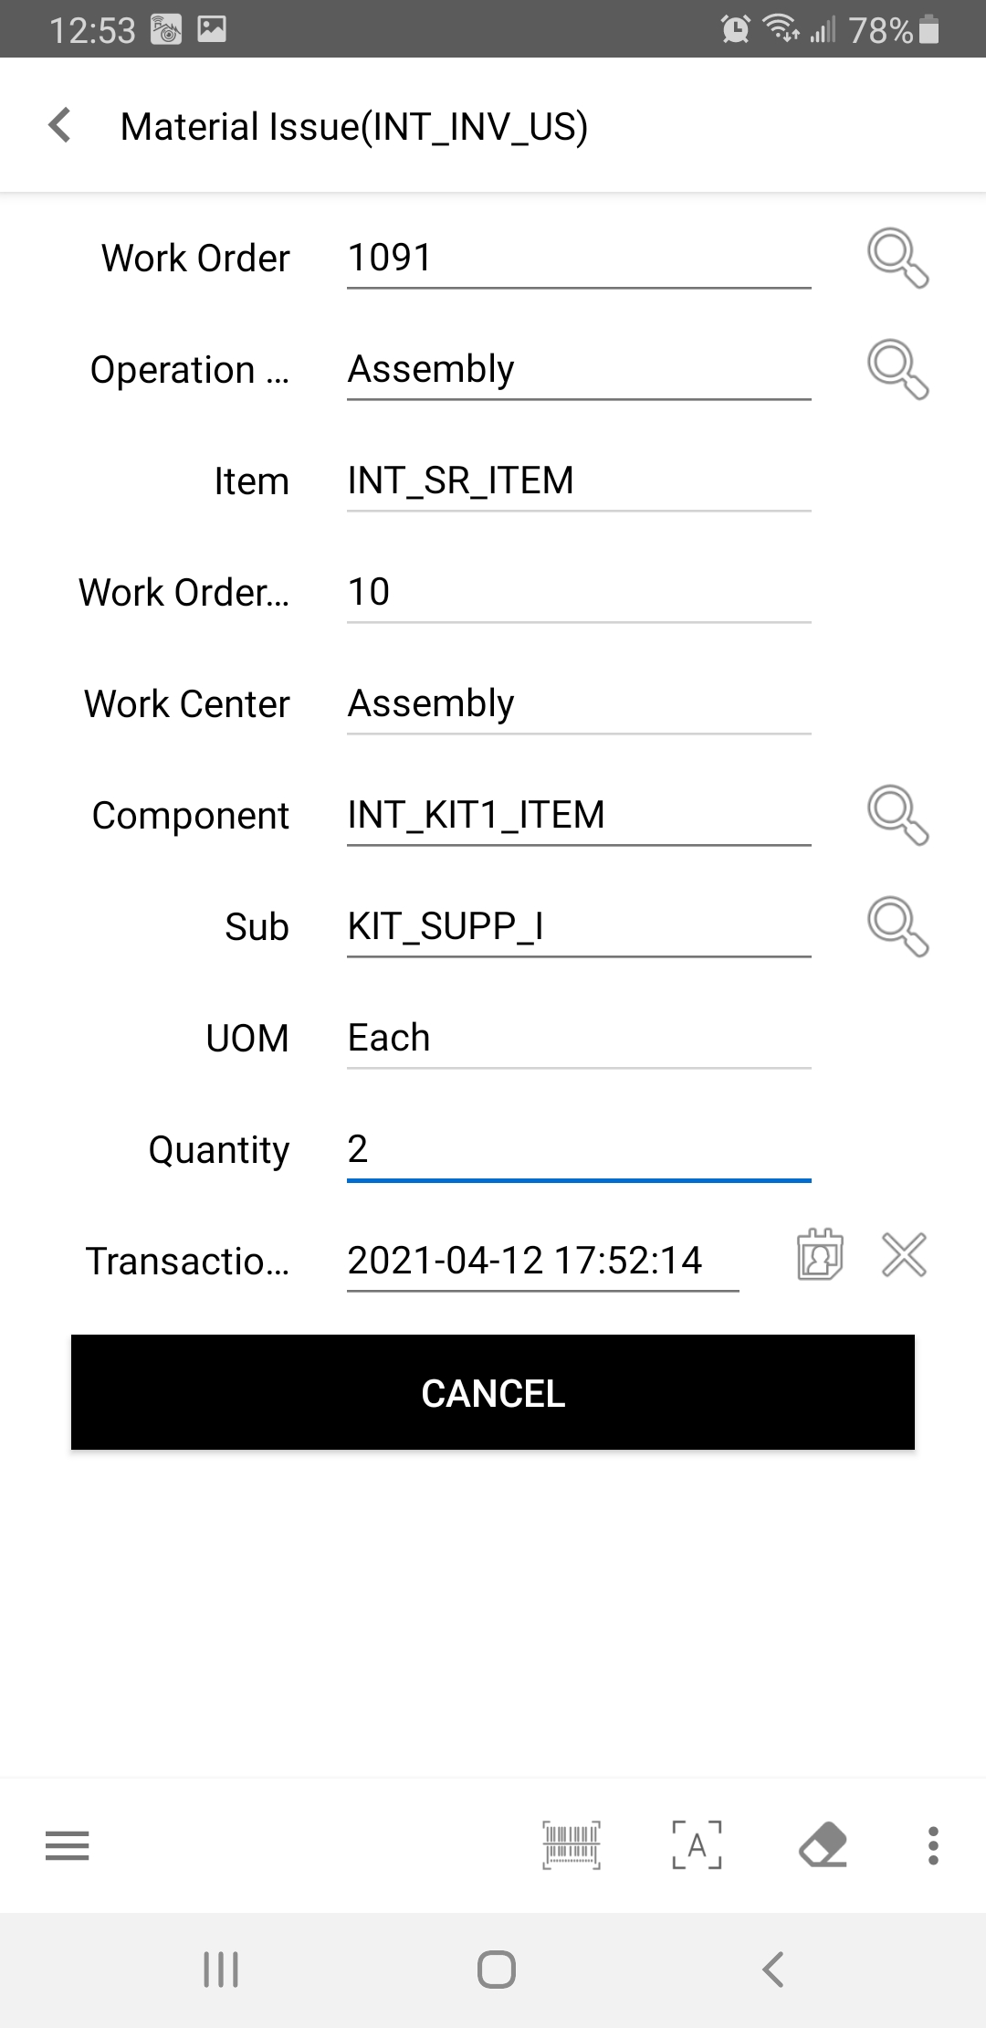986x2028 pixels.
Task: Tap the text scan (A) icon
Action: pyautogui.click(x=697, y=1845)
